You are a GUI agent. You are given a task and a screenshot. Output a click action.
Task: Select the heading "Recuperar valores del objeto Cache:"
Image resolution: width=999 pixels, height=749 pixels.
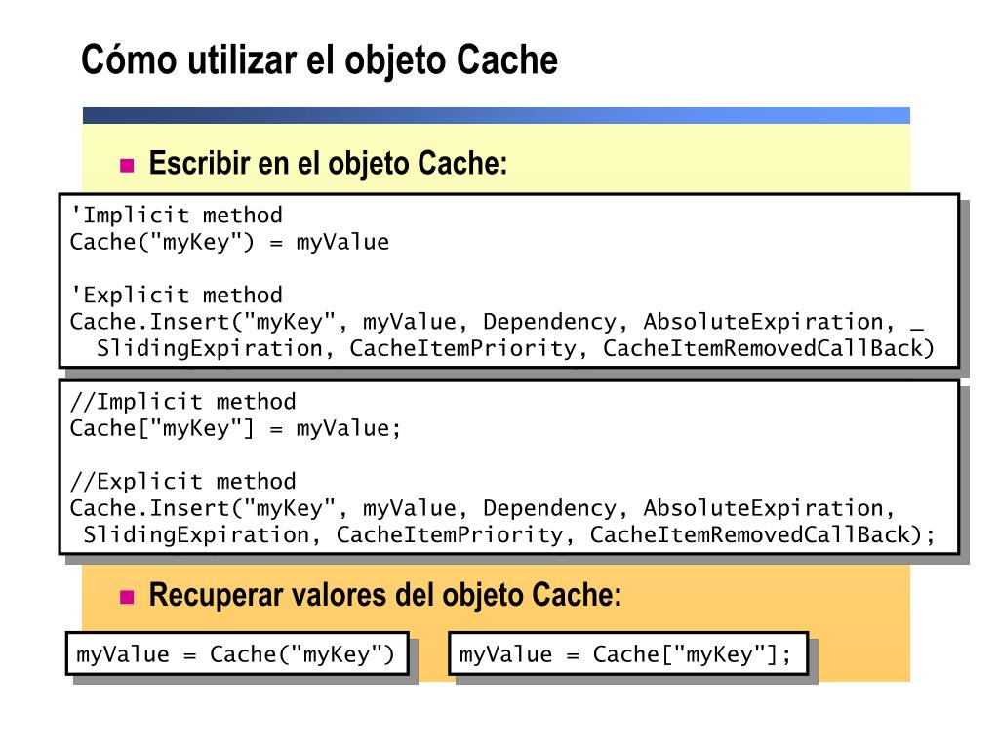384,595
